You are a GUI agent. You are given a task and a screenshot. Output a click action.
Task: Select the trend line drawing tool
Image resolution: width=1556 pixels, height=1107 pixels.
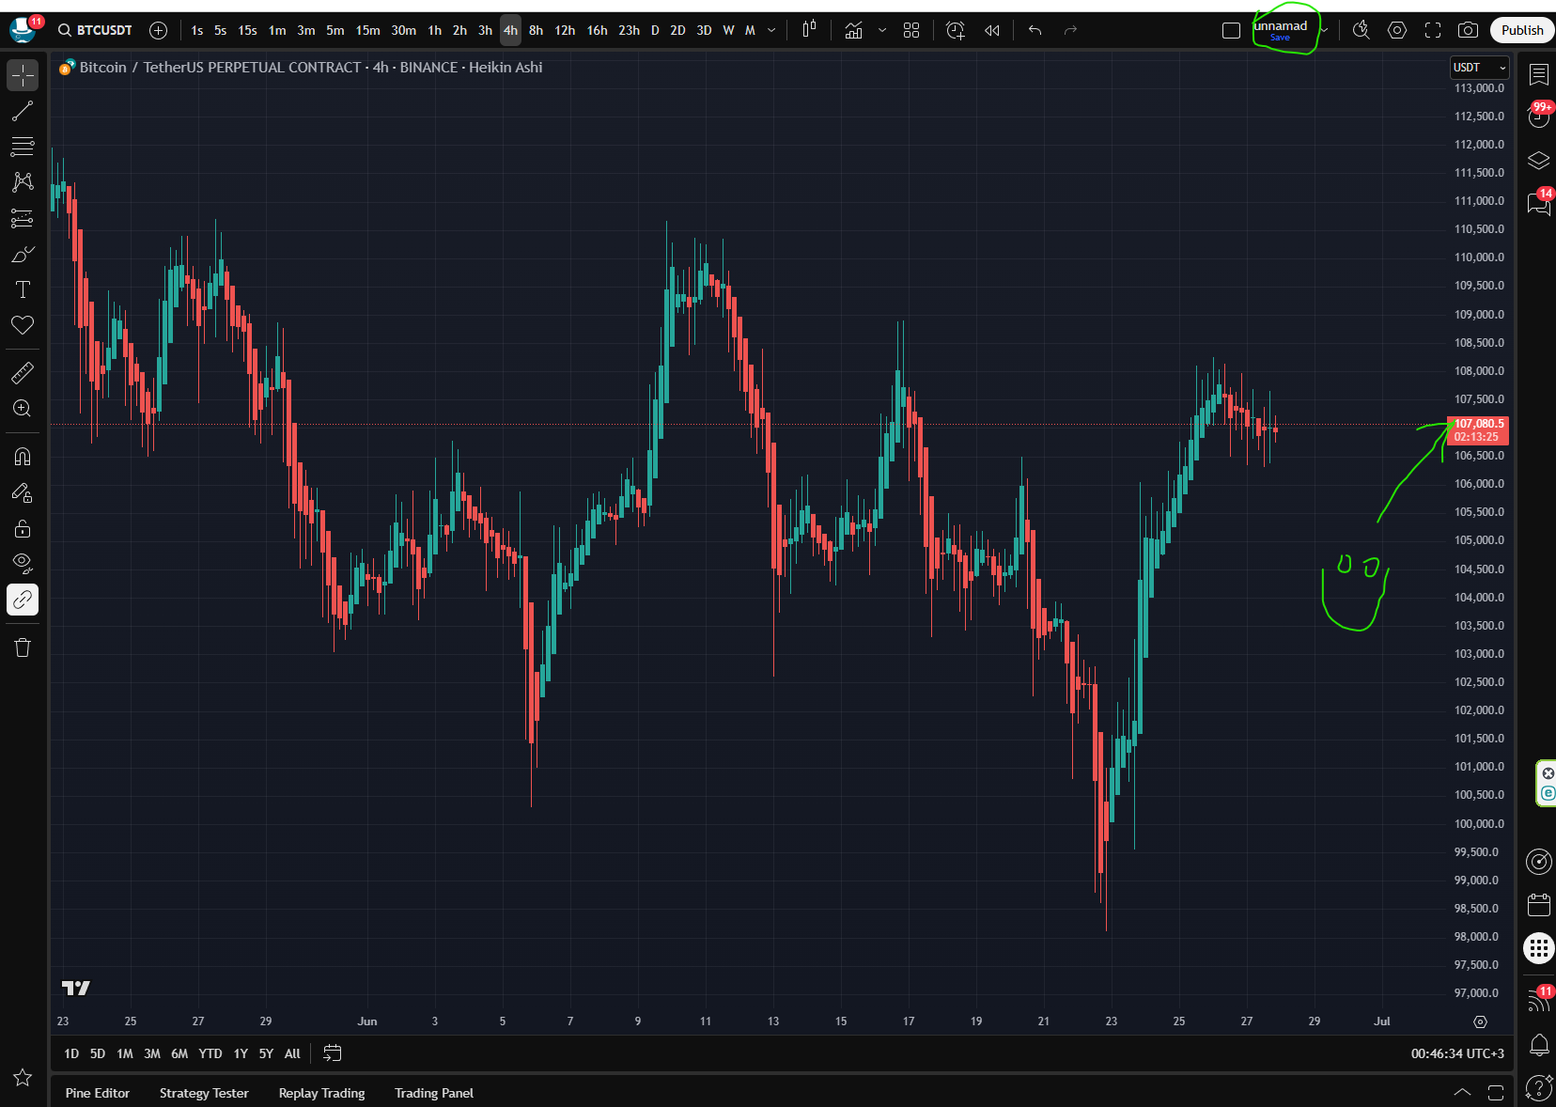tap(23, 111)
